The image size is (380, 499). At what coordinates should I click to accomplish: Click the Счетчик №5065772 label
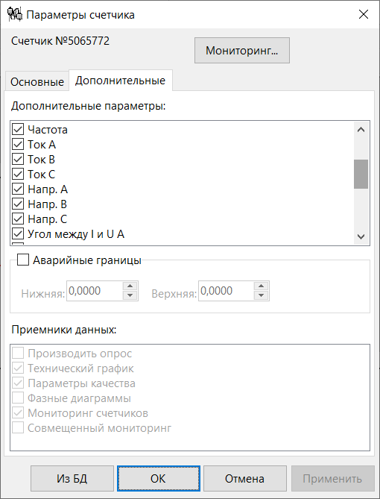pyautogui.click(x=60, y=41)
